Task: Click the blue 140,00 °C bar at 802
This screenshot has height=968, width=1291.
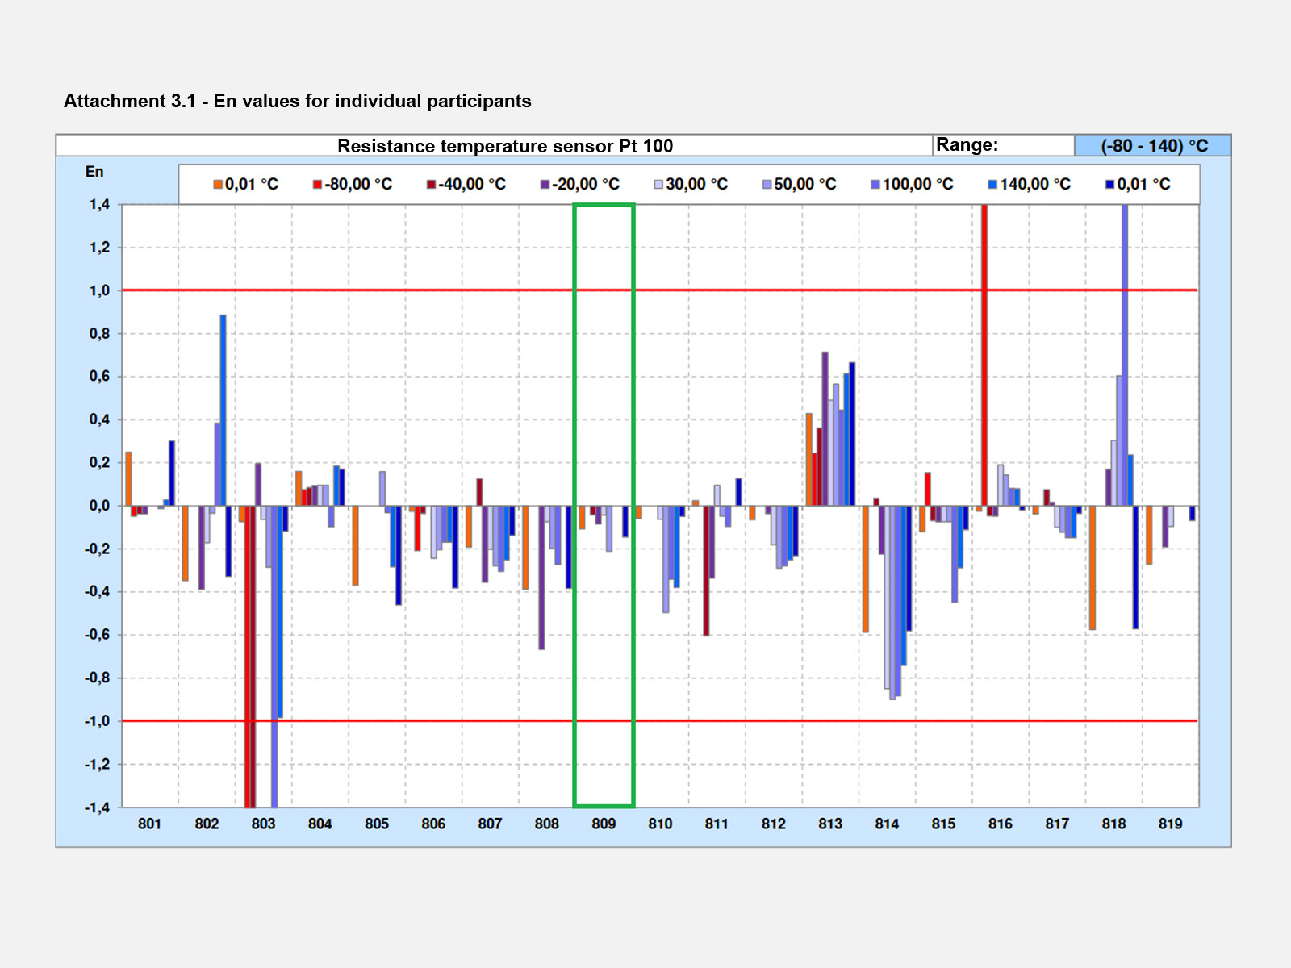Action: click(223, 411)
